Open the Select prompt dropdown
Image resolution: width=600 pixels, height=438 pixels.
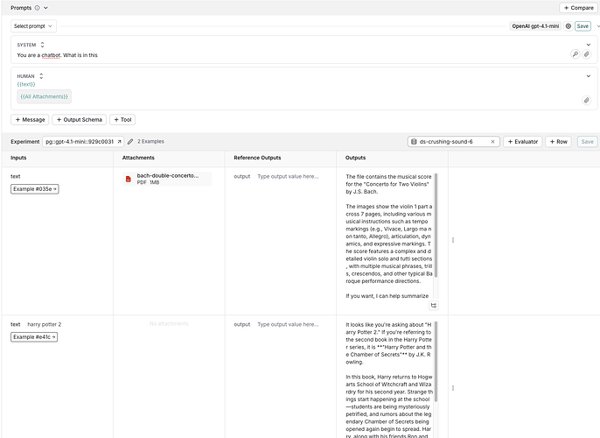coord(33,26)
